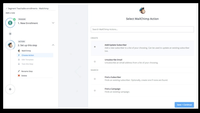Add a new step with large plus

coord(10,89)
